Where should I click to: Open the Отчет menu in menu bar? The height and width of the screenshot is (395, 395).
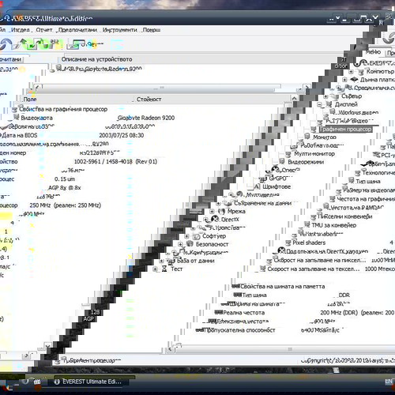point(44,30)
